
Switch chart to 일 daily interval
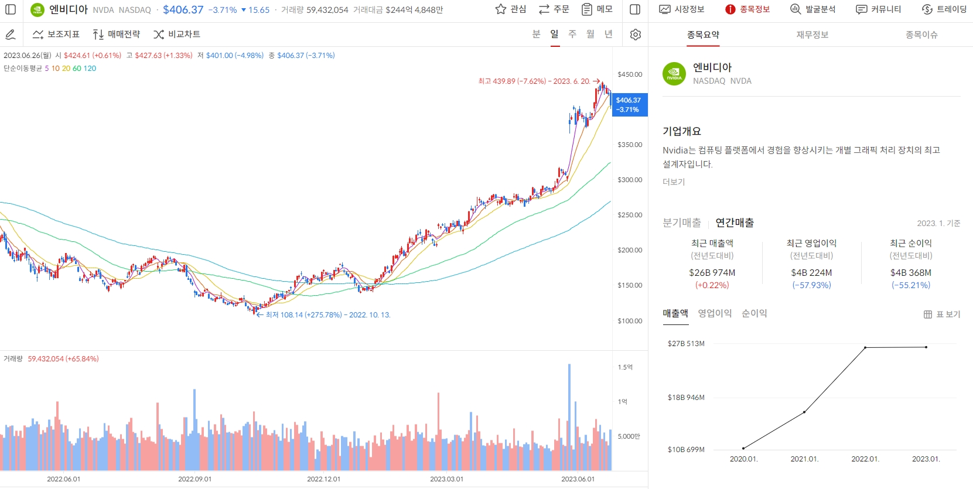coord(554,34)
